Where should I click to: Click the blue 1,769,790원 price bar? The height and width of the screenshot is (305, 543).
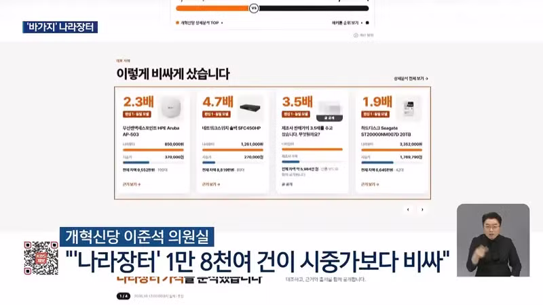pyautogui.click(x=377, y=163)
